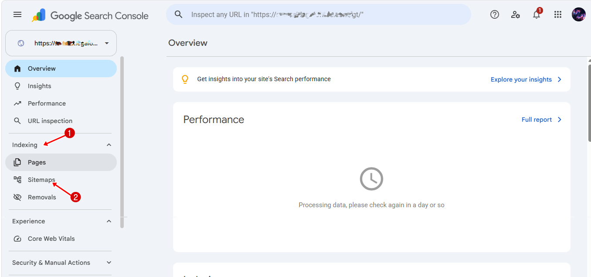Click the Removals crossed-eye icon
The image size is (591, 277).
[17, 197]
